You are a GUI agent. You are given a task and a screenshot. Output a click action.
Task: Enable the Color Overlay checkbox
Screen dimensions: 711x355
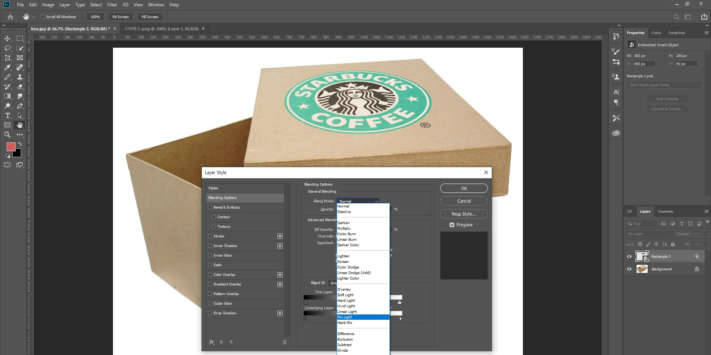tap(210, 275)
